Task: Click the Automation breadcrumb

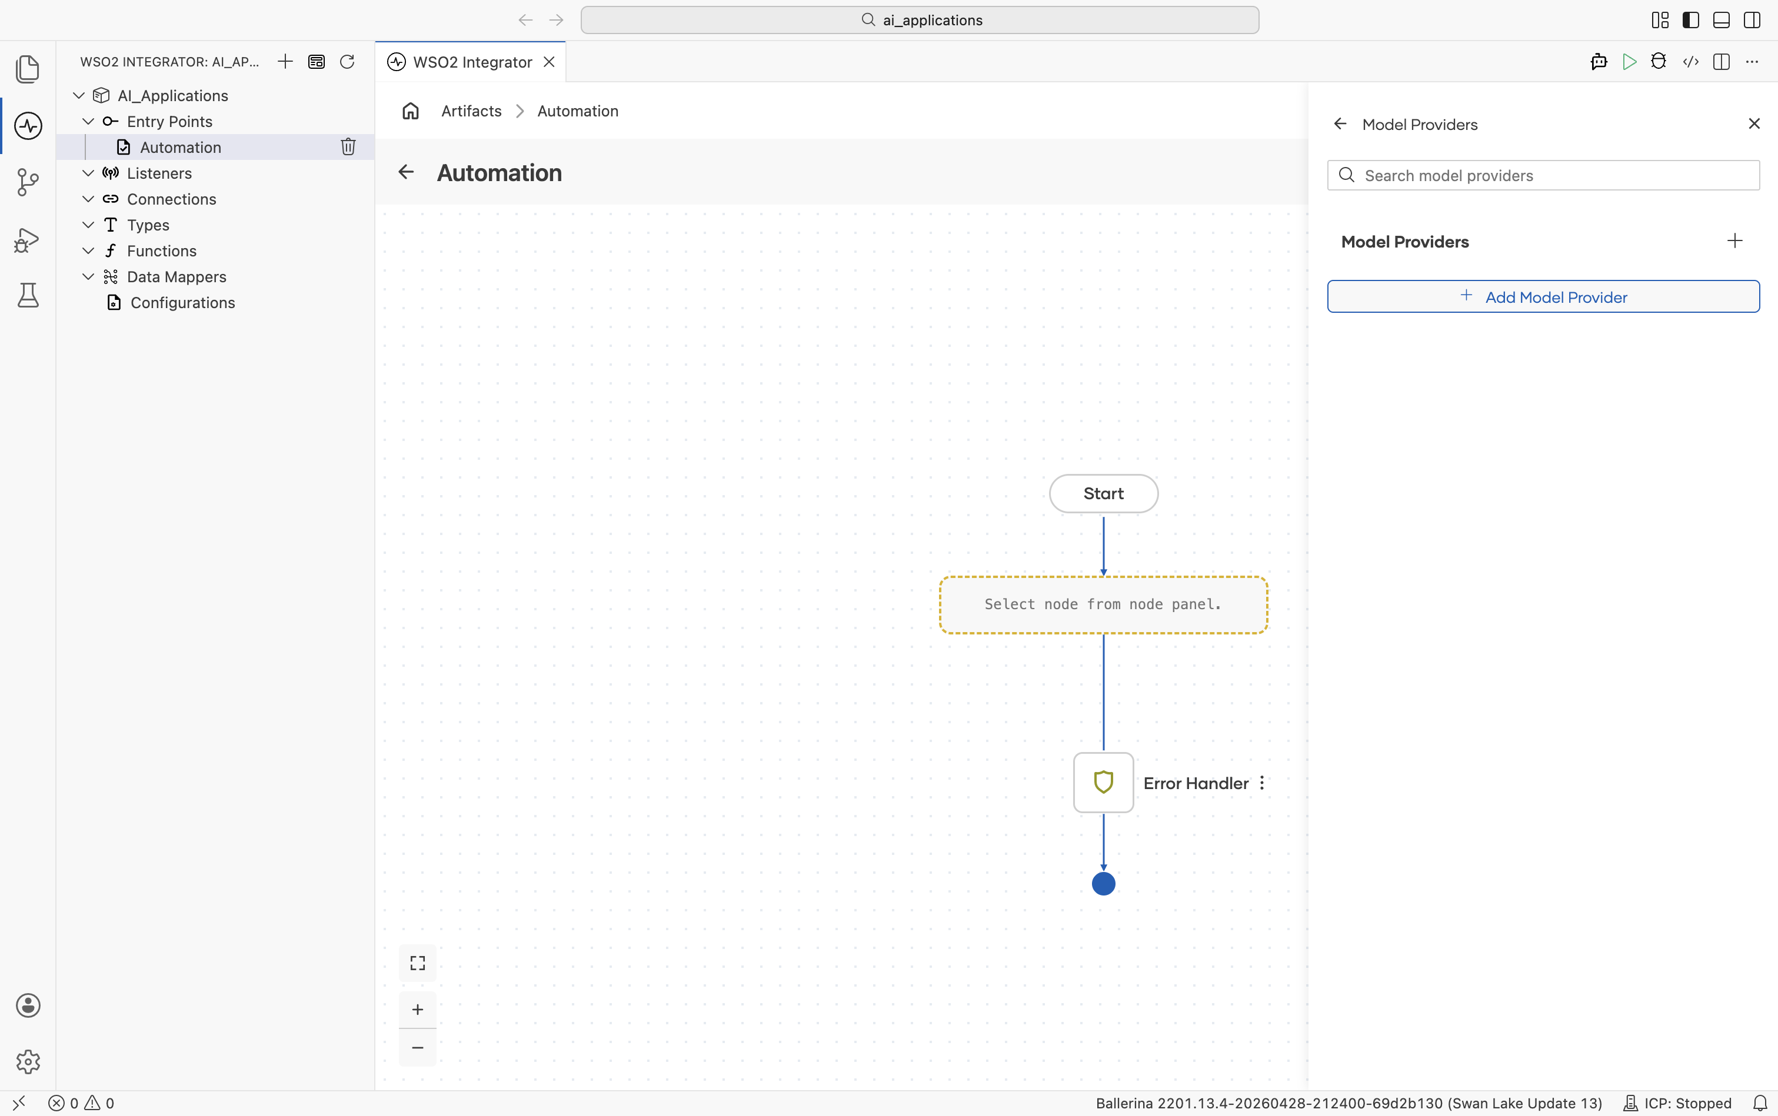Action: [578, 111]
